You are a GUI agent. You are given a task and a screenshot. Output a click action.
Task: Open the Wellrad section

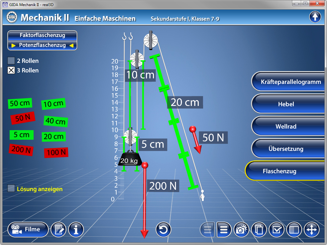point(286,126)
